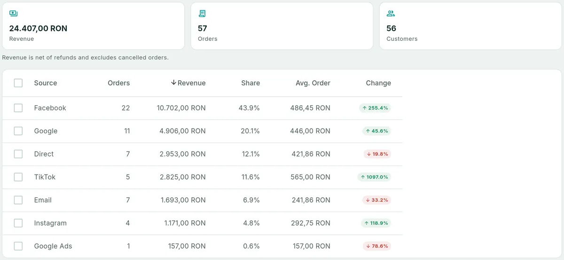
Task: Click the revenue refunds disclaimer note
Action: coord(85,58)
